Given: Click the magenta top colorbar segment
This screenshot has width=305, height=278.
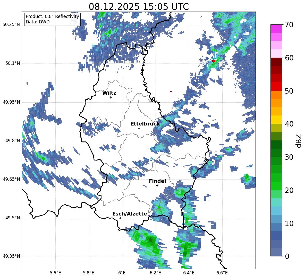Looking at the screenshot, I should click(x=276, y=29).
